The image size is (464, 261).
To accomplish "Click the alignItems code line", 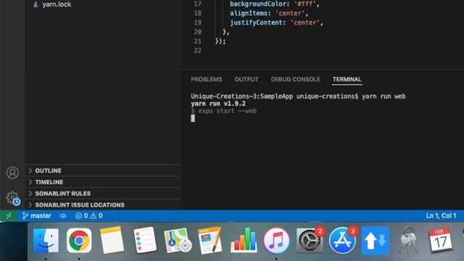I will click(269, 13).
